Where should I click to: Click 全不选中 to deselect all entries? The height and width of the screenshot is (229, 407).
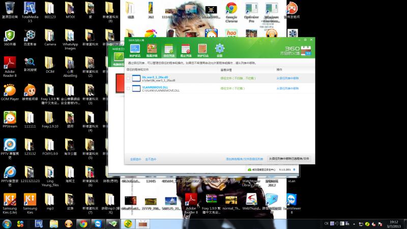tap(151, 159)
